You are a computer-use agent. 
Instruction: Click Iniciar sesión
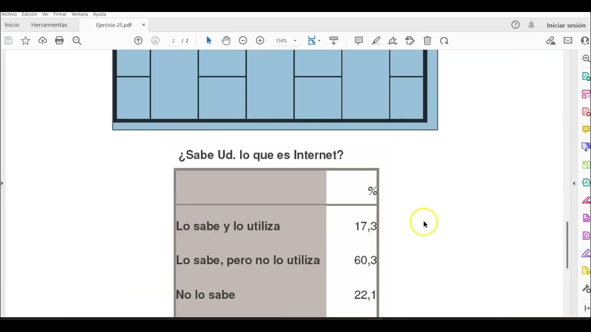pyautogui.click(x=566, y=25)
